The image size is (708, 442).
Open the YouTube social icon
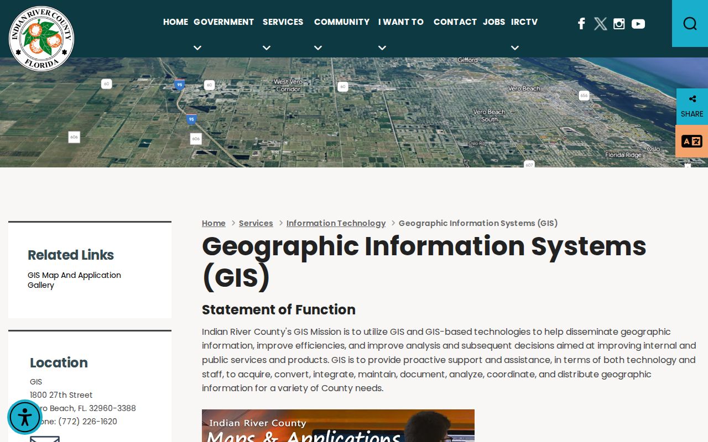(x=638, y=24)
